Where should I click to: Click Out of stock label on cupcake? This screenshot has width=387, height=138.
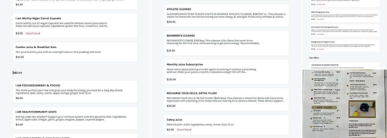pos(33,33)
